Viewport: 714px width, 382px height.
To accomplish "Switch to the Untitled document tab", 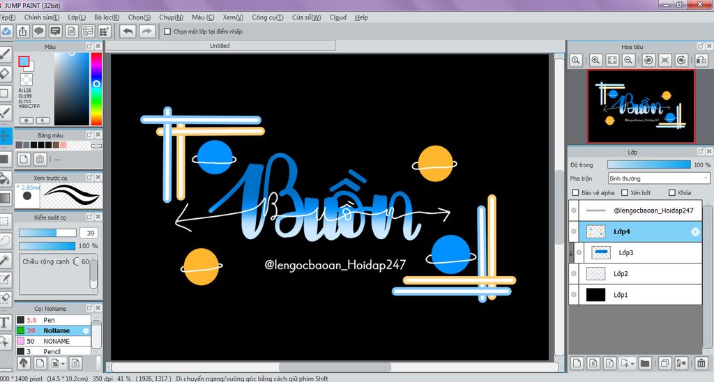I will [x=220, y=46].
